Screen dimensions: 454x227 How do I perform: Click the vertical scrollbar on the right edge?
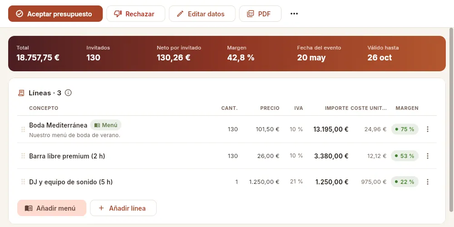[451, 119]
